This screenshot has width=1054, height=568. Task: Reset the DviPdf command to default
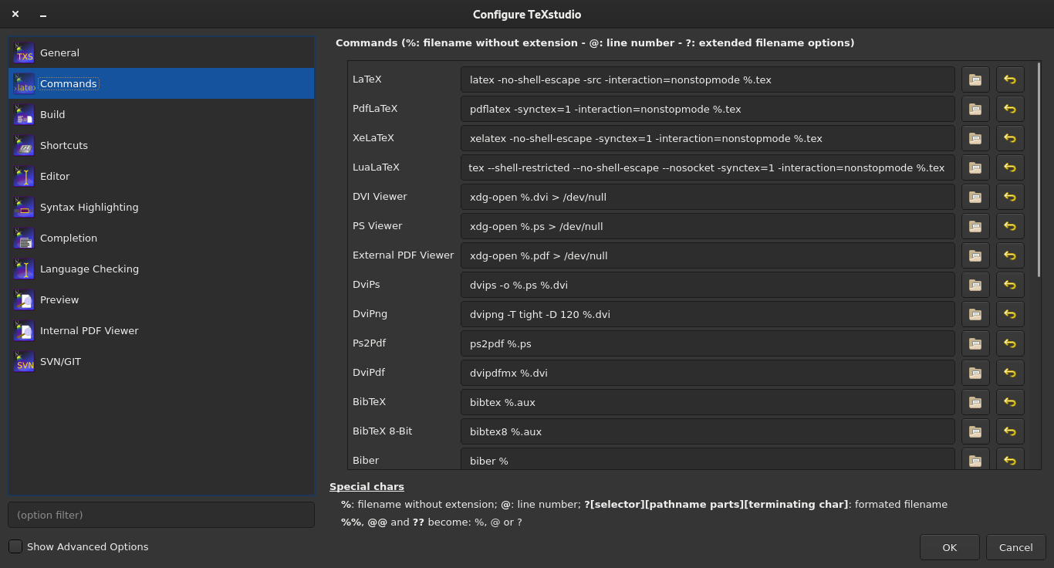pos(1010,373)
